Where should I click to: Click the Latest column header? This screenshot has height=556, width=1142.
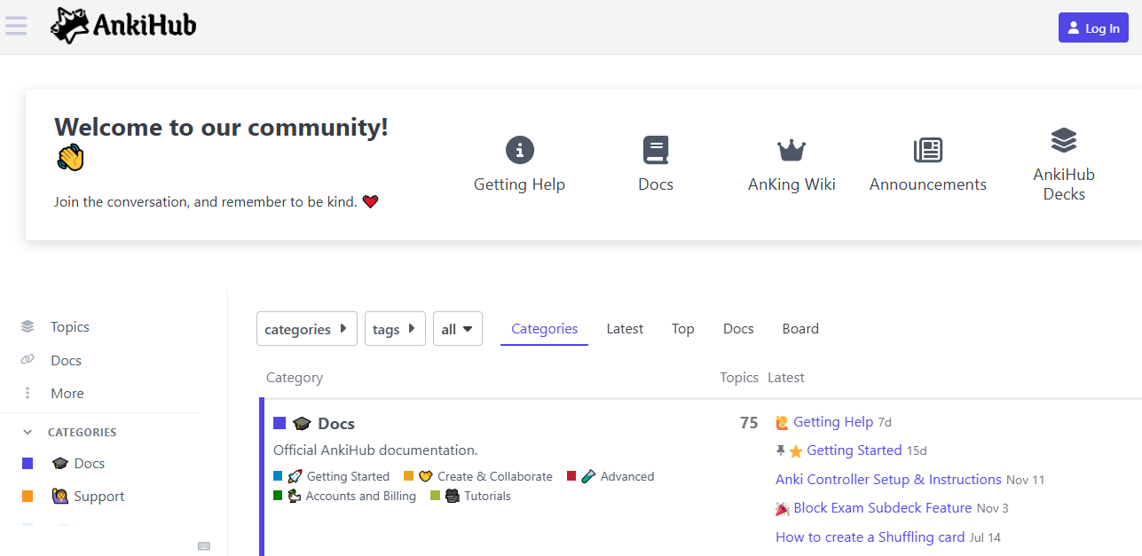tap(786, 378)
